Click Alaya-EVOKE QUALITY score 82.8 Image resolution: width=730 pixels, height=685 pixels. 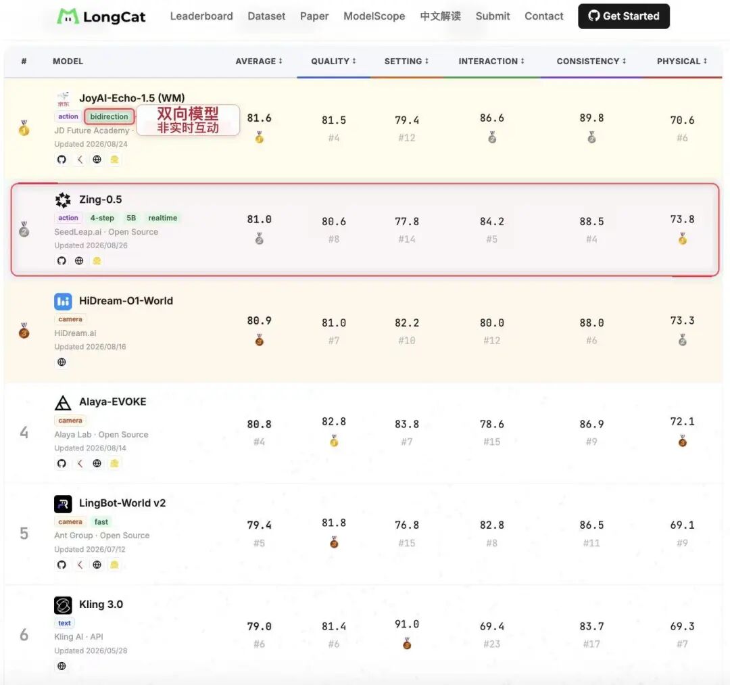333,422
